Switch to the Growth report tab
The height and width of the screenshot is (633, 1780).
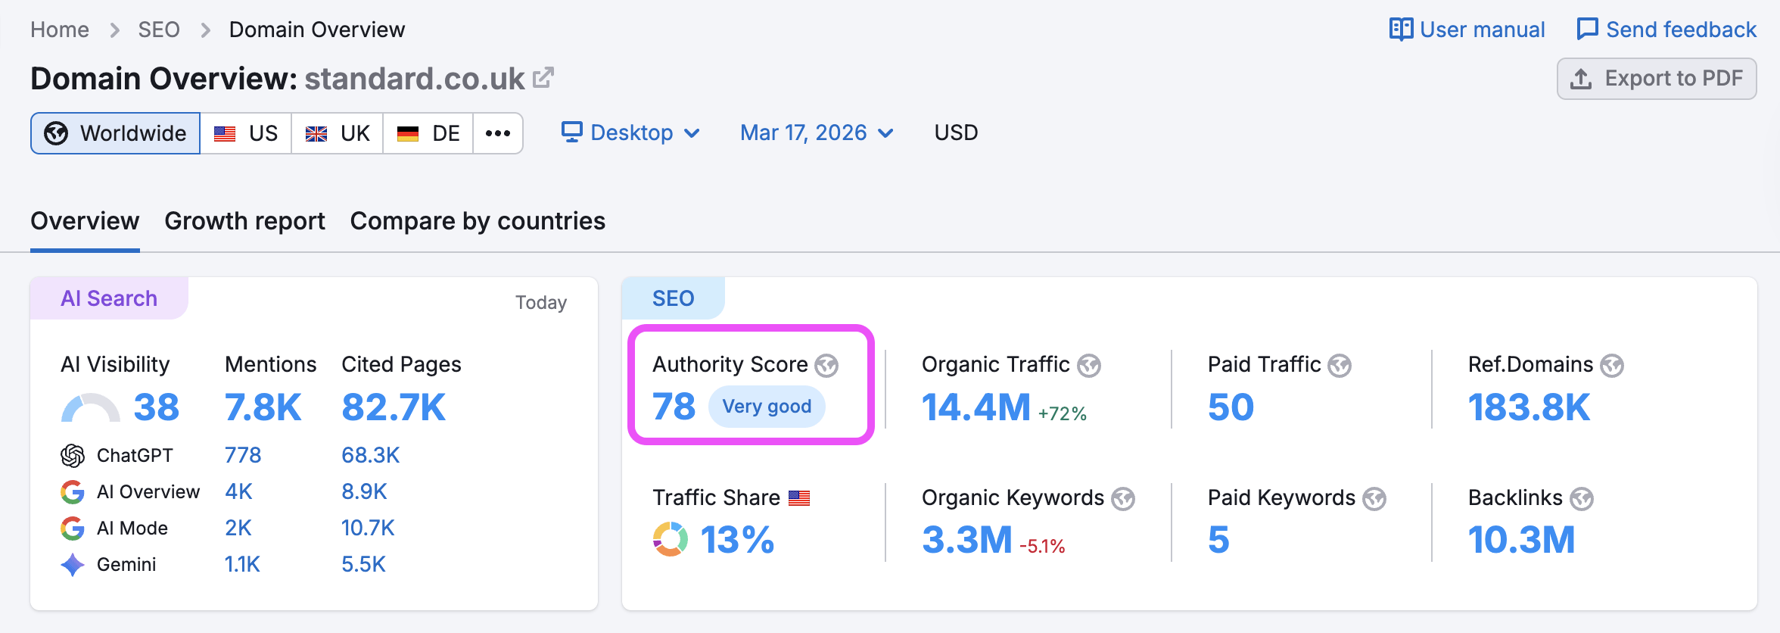click(244, 221)
